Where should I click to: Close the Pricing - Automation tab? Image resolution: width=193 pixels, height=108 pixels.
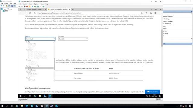[x=69, y=9]
